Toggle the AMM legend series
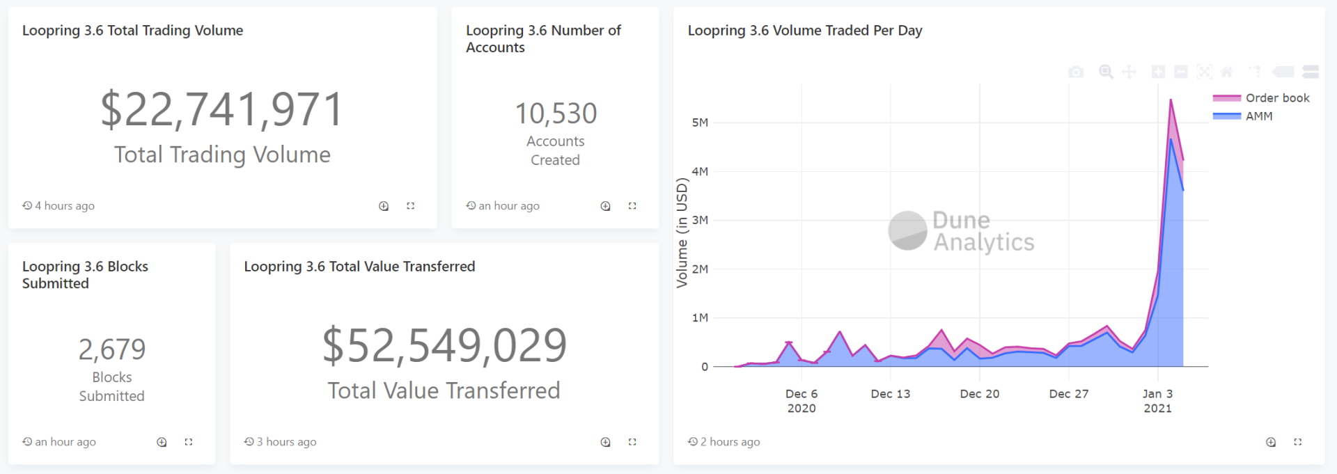1337x474 pixels. [x=1243, y=116]
